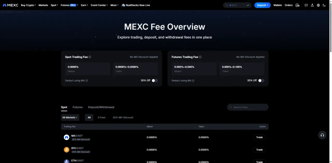The height and width of the screenshot is (163, 332).
Task: Click the magnifier icon in top WLD search
Action: (x=226, y=5)
